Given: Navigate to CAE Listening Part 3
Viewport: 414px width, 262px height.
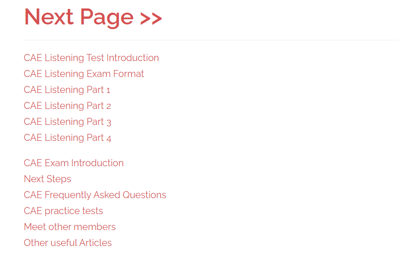Looking at the screenshot, I should click(67, 122).
